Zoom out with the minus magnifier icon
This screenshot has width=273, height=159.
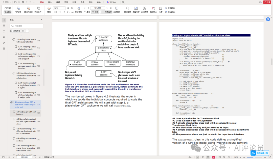[68, 8]
